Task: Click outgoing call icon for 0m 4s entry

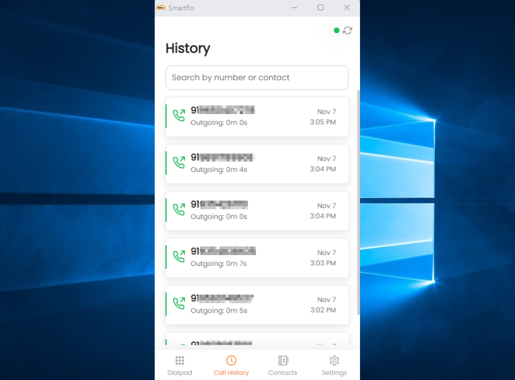Action: point(179,162)
